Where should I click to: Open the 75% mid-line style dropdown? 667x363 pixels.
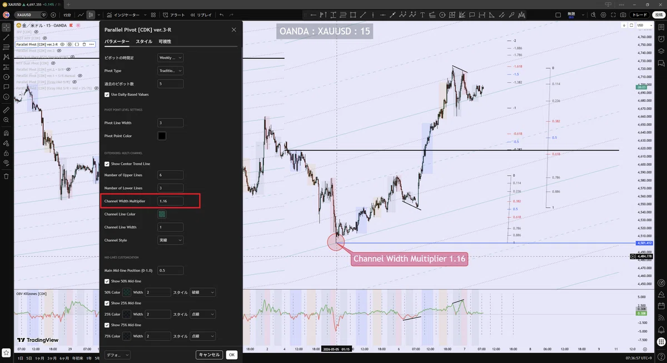tap(203, 336)
